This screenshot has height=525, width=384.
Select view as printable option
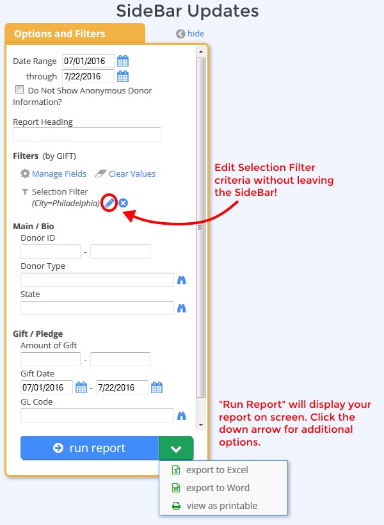[x=222, y=506]
